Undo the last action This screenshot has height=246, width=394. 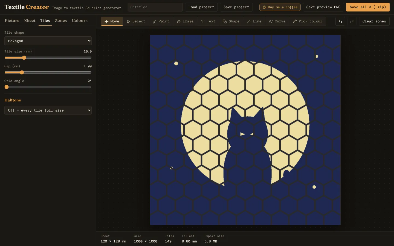340,21
